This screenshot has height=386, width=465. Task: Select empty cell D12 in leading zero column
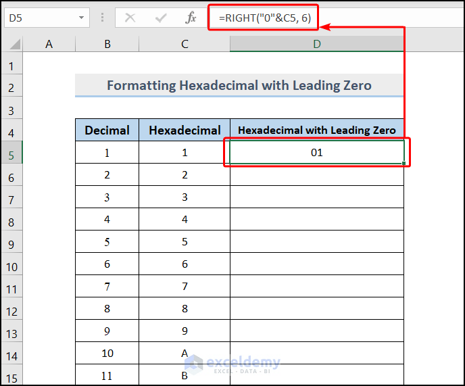(317, 308)
